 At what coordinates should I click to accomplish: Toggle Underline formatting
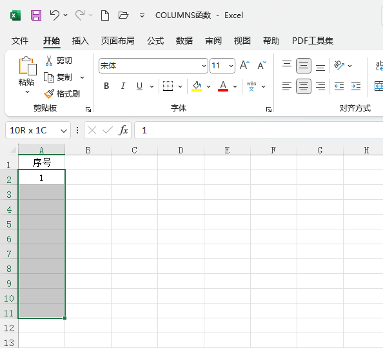139,86
